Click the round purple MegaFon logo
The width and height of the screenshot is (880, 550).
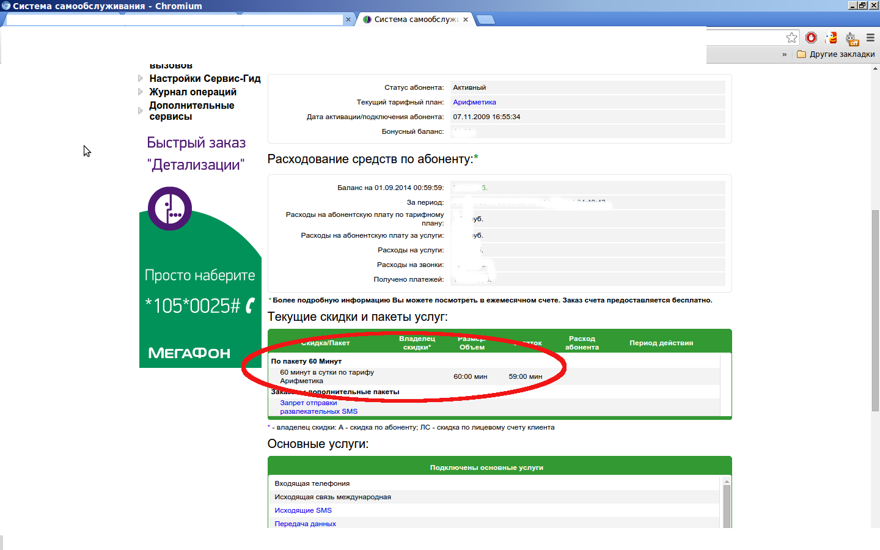[170, 208]
